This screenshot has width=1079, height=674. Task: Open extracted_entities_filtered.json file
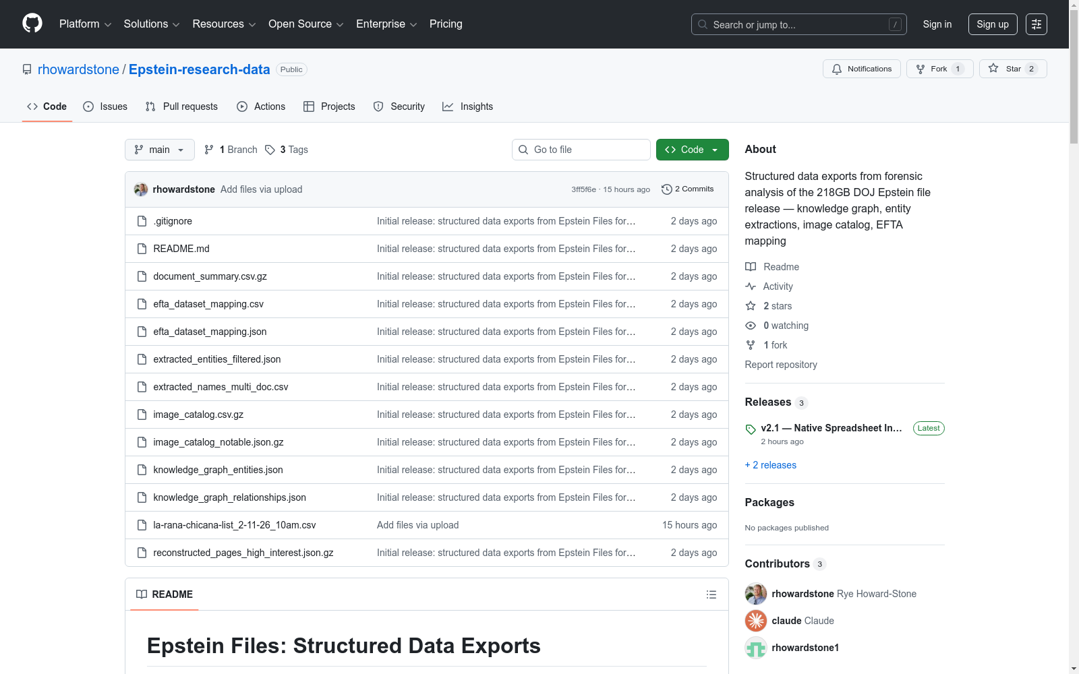pos(217,359)
